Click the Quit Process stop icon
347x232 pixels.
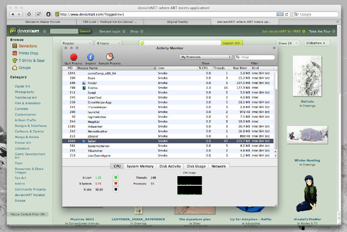click(74, 57)
